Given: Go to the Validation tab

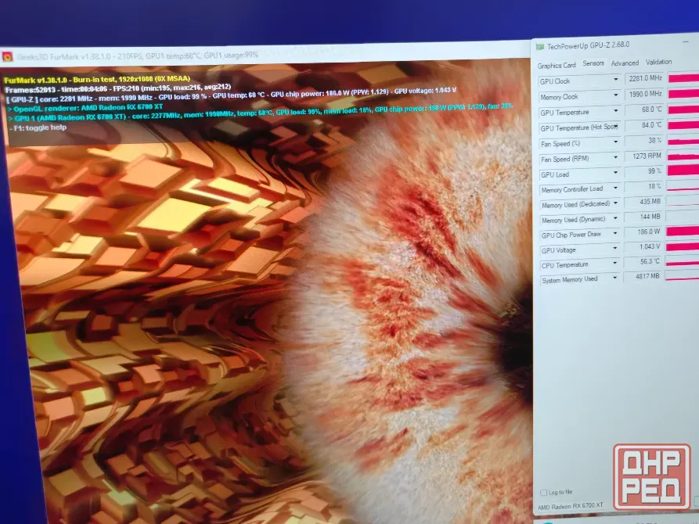Looking at the screenshot, I should pos(658,62).
